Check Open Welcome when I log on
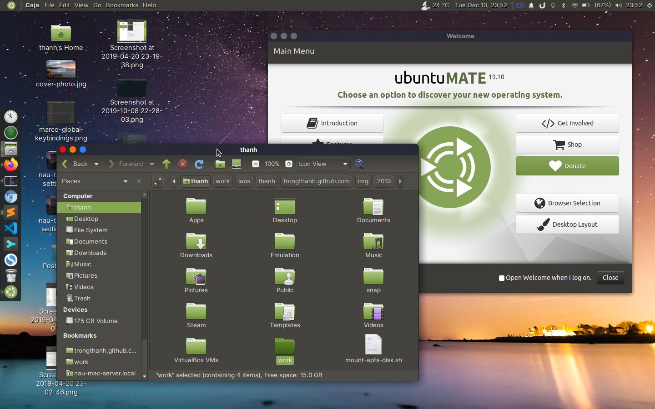Viewport: 655px width, 409px height. coord(501,278)
